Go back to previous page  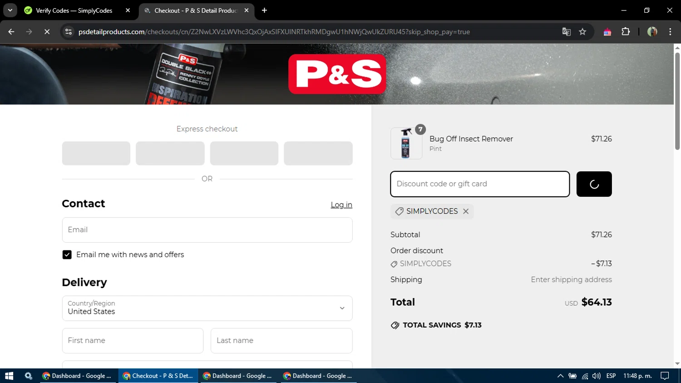tap(11, 32)
